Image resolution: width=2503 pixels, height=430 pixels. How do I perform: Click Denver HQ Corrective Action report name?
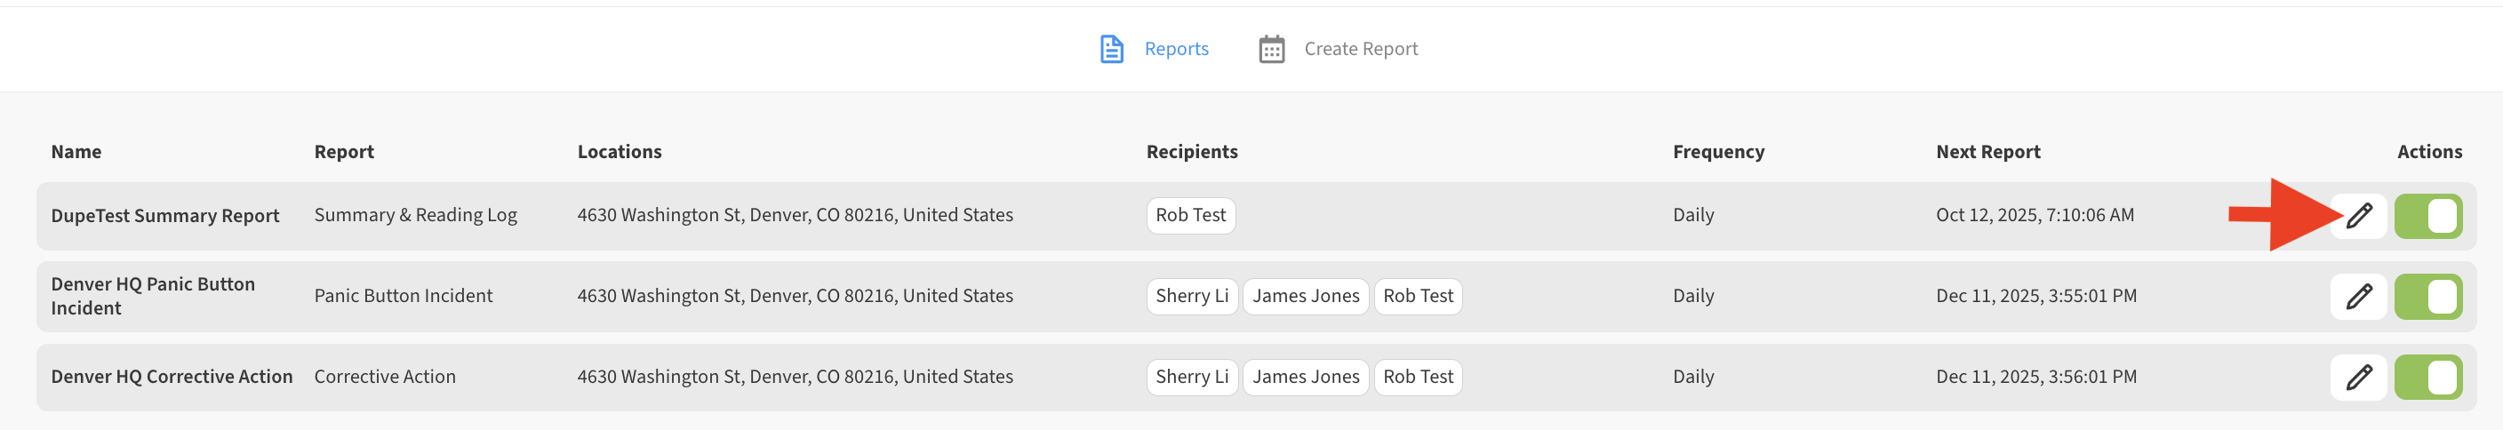point(171,377)
